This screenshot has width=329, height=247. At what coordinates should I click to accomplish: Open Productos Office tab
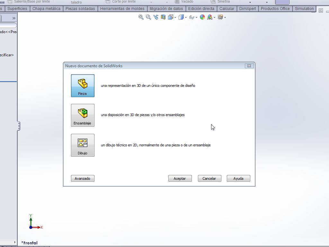(275, 9)
